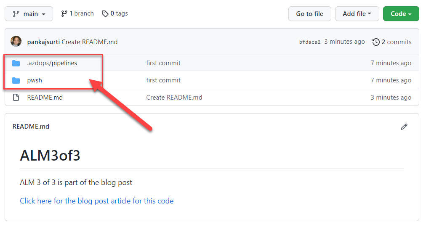Viewport: 426px width, 227px height.
Task: Open the README.md file link
Action: (x=45, y=98)
